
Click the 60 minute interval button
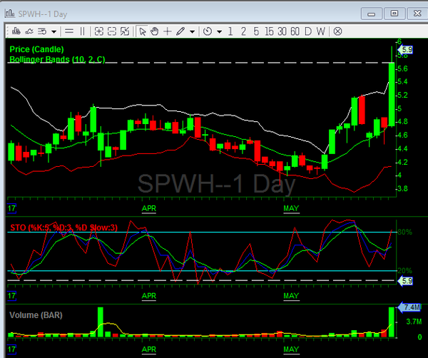coord(295,31)
